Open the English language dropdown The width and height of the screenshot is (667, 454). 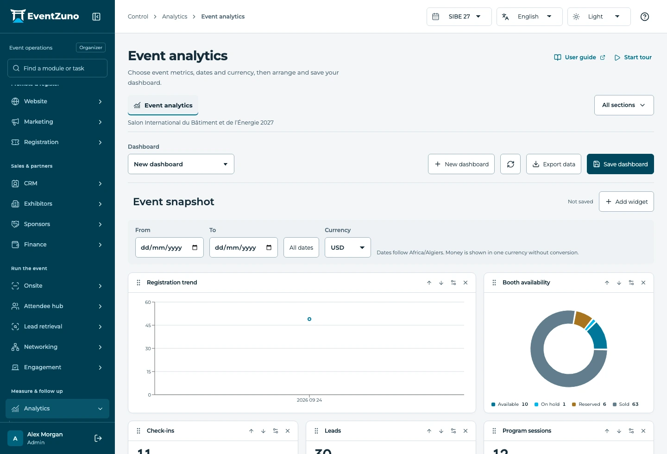(529, 17)
